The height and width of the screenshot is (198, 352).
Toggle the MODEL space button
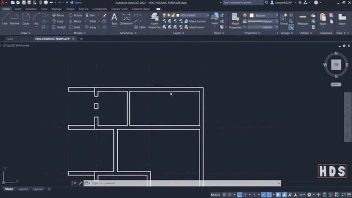pyautogui.click(x=216, y=195)
